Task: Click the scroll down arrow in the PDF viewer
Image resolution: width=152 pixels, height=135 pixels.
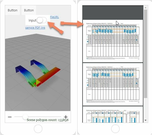Action: [x=145, y=120]
